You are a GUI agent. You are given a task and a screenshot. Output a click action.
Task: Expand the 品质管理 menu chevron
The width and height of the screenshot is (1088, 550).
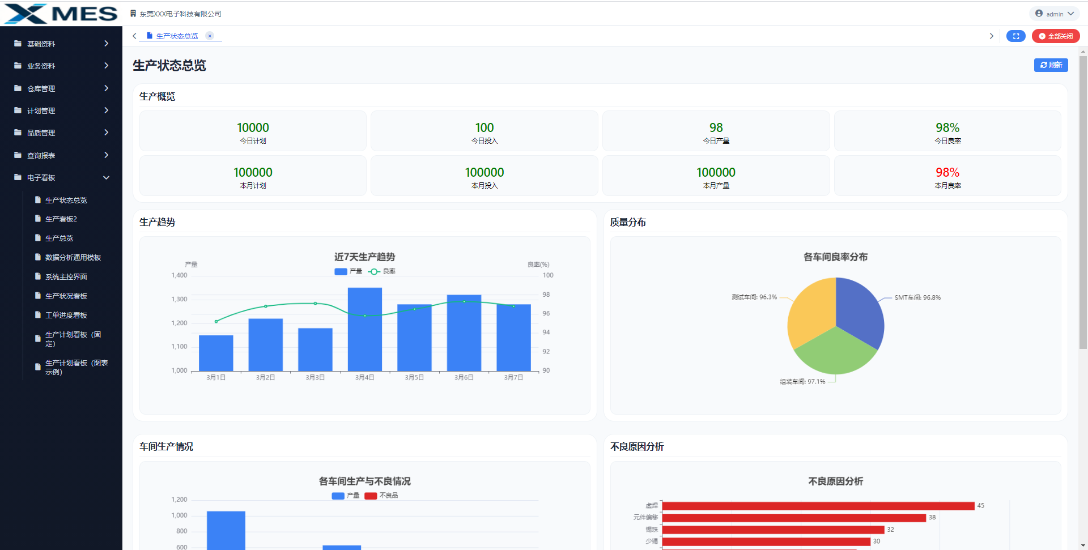pyautogui.click(x=107, y=133)
